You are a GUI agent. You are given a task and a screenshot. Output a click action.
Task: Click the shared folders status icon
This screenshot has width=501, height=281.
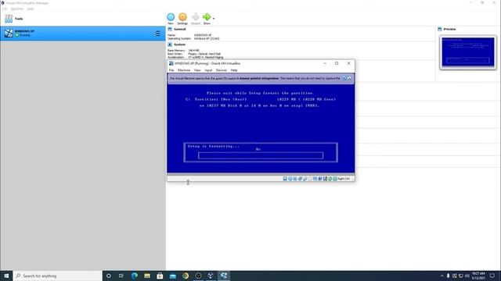click(x=310, y=179)
